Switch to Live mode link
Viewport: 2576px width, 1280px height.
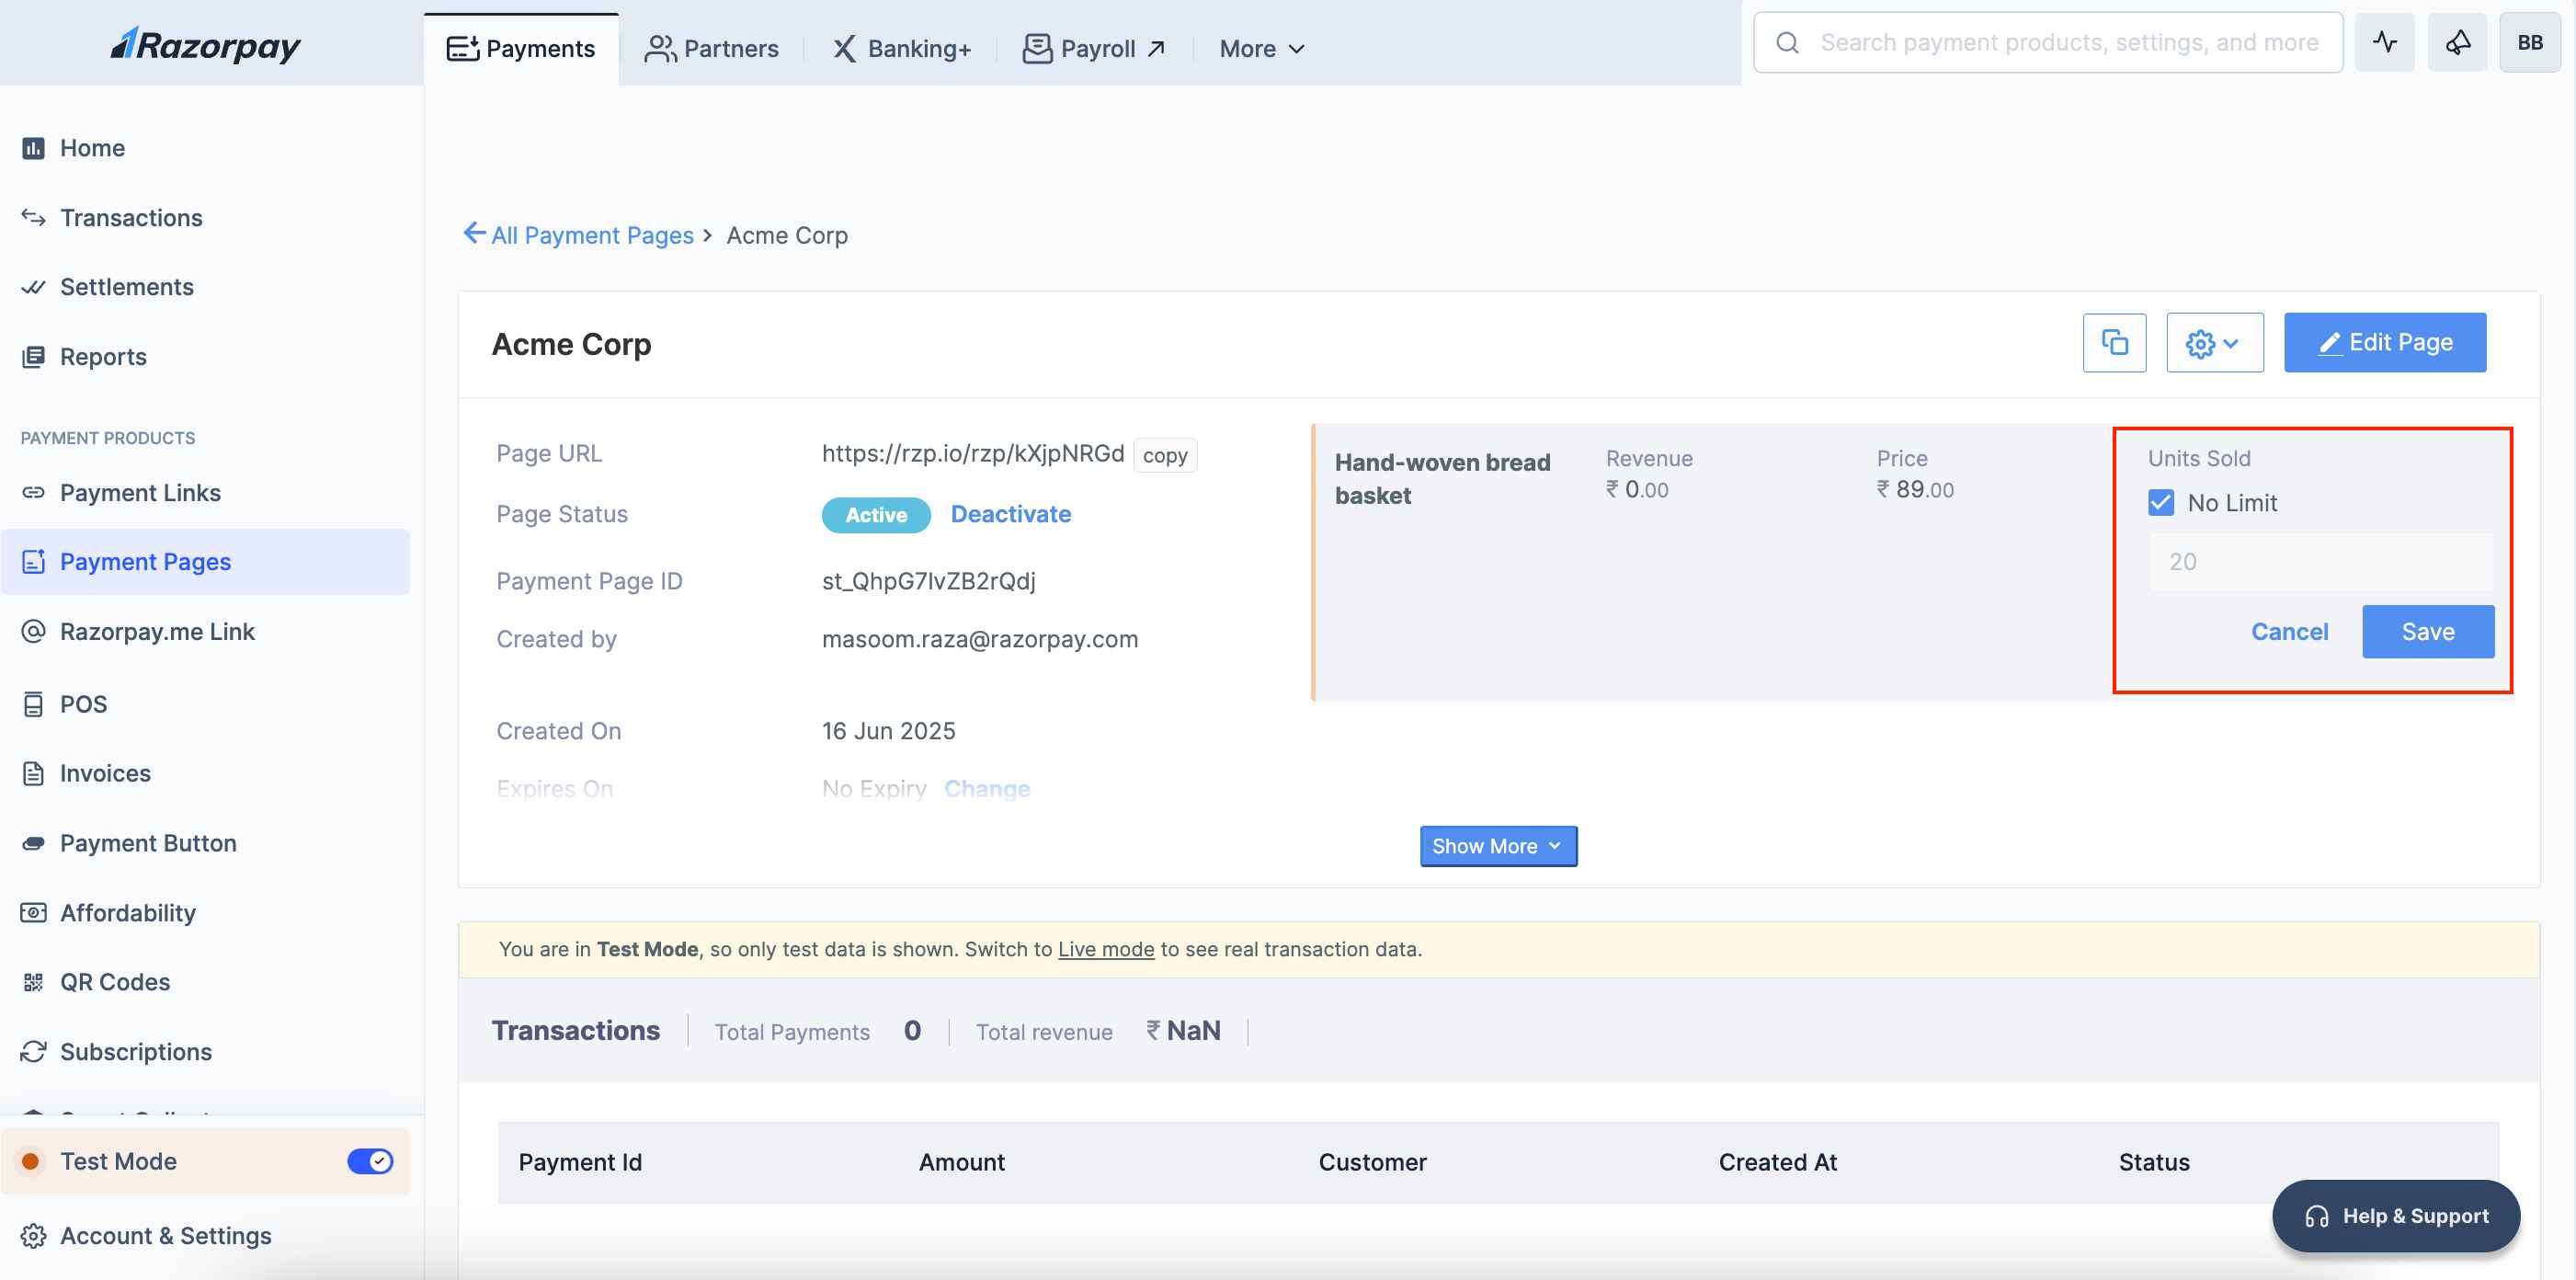[1106, 949]
